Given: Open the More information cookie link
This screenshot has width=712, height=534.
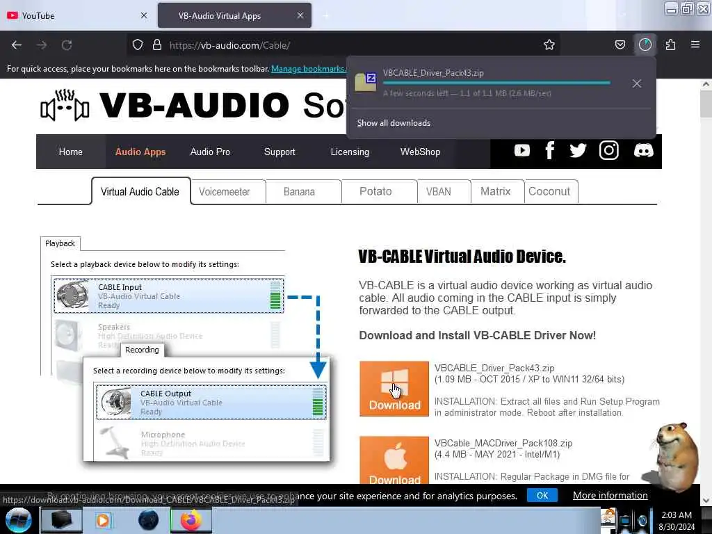Looking at the screenshot, I should click(610, 495).
